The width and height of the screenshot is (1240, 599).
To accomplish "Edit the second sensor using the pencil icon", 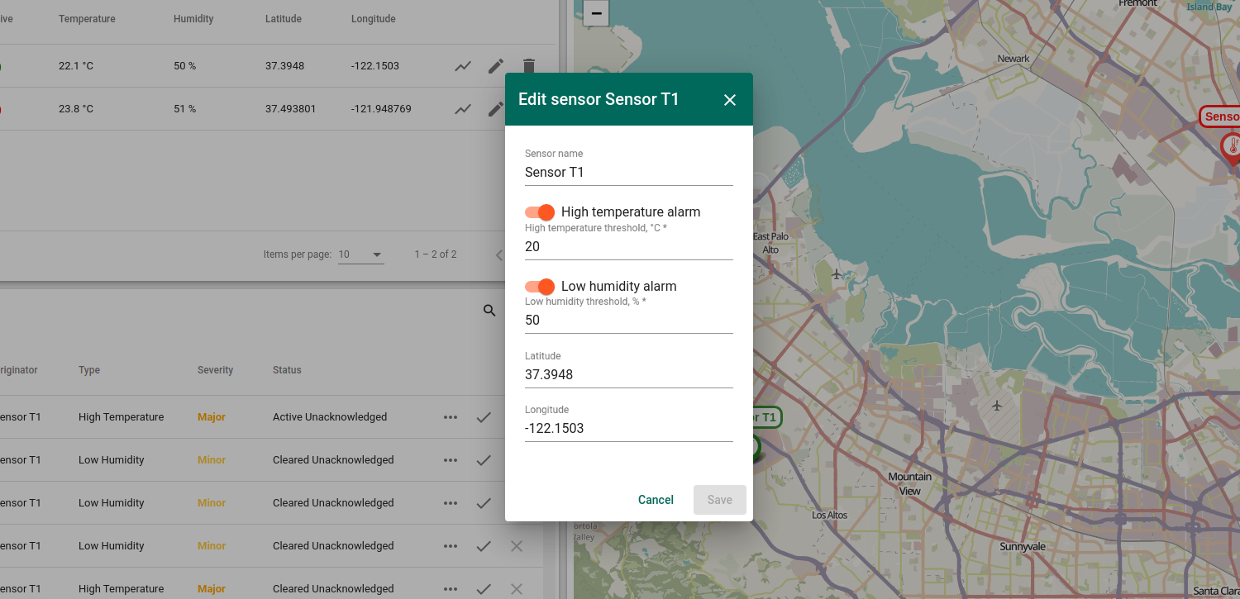I will click(495, 108).
